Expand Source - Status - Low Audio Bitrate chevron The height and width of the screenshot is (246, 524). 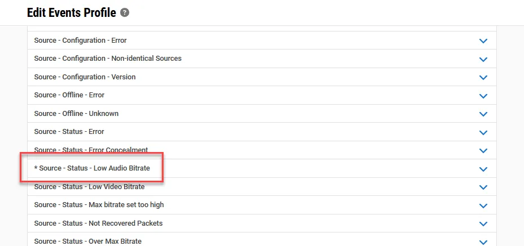483,169
